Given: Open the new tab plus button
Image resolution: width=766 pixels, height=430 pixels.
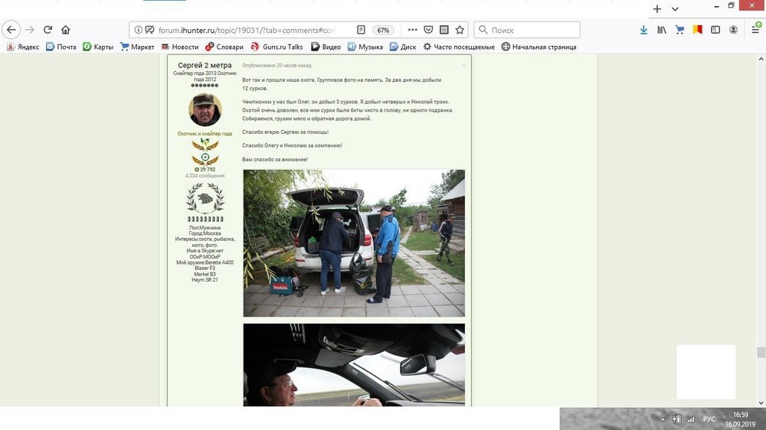Looking at the screenshot, I should pyautogui.click(x=656, y=9).
